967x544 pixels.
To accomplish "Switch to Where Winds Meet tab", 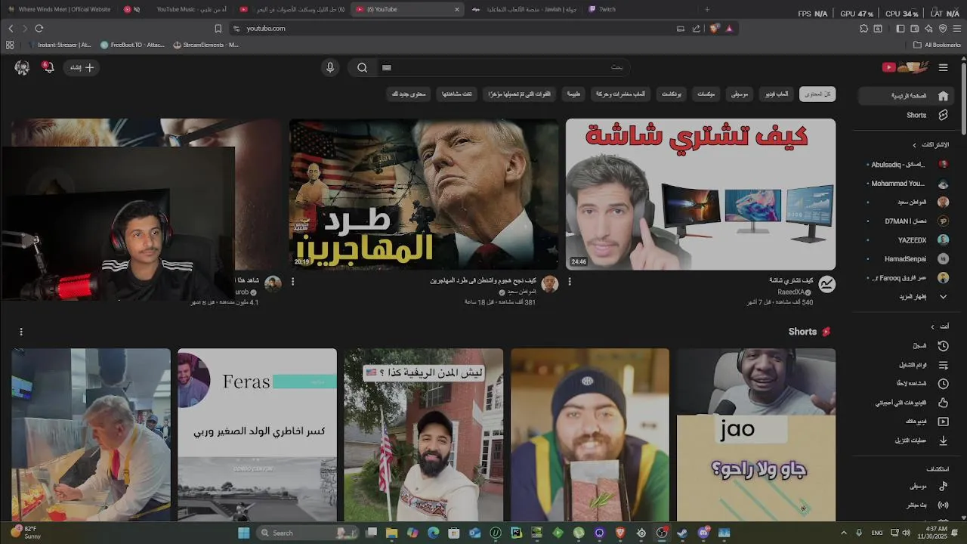I will point(60,9).
